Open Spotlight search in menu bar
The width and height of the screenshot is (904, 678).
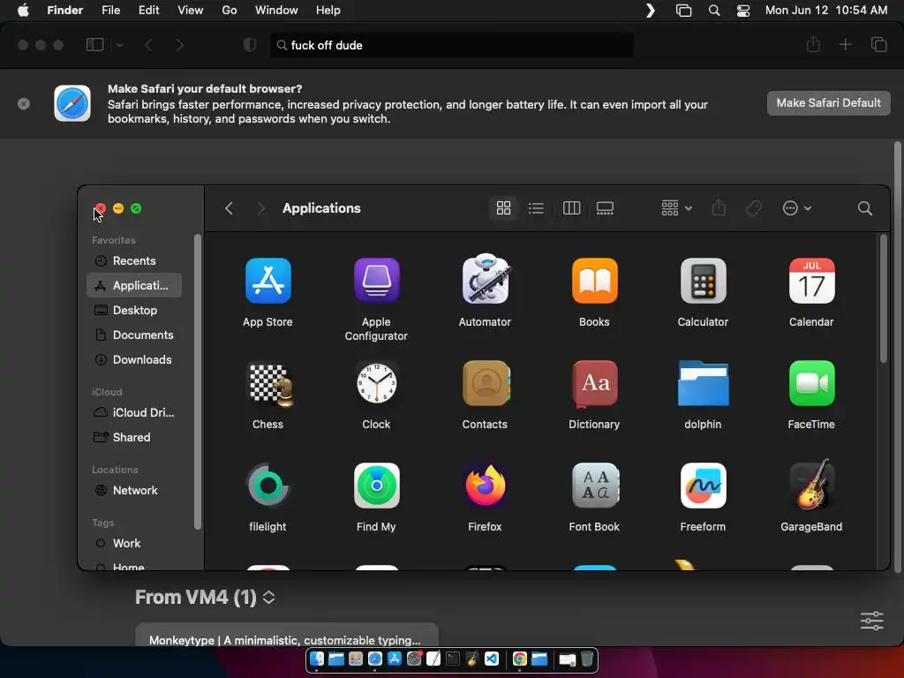point(713,11)
